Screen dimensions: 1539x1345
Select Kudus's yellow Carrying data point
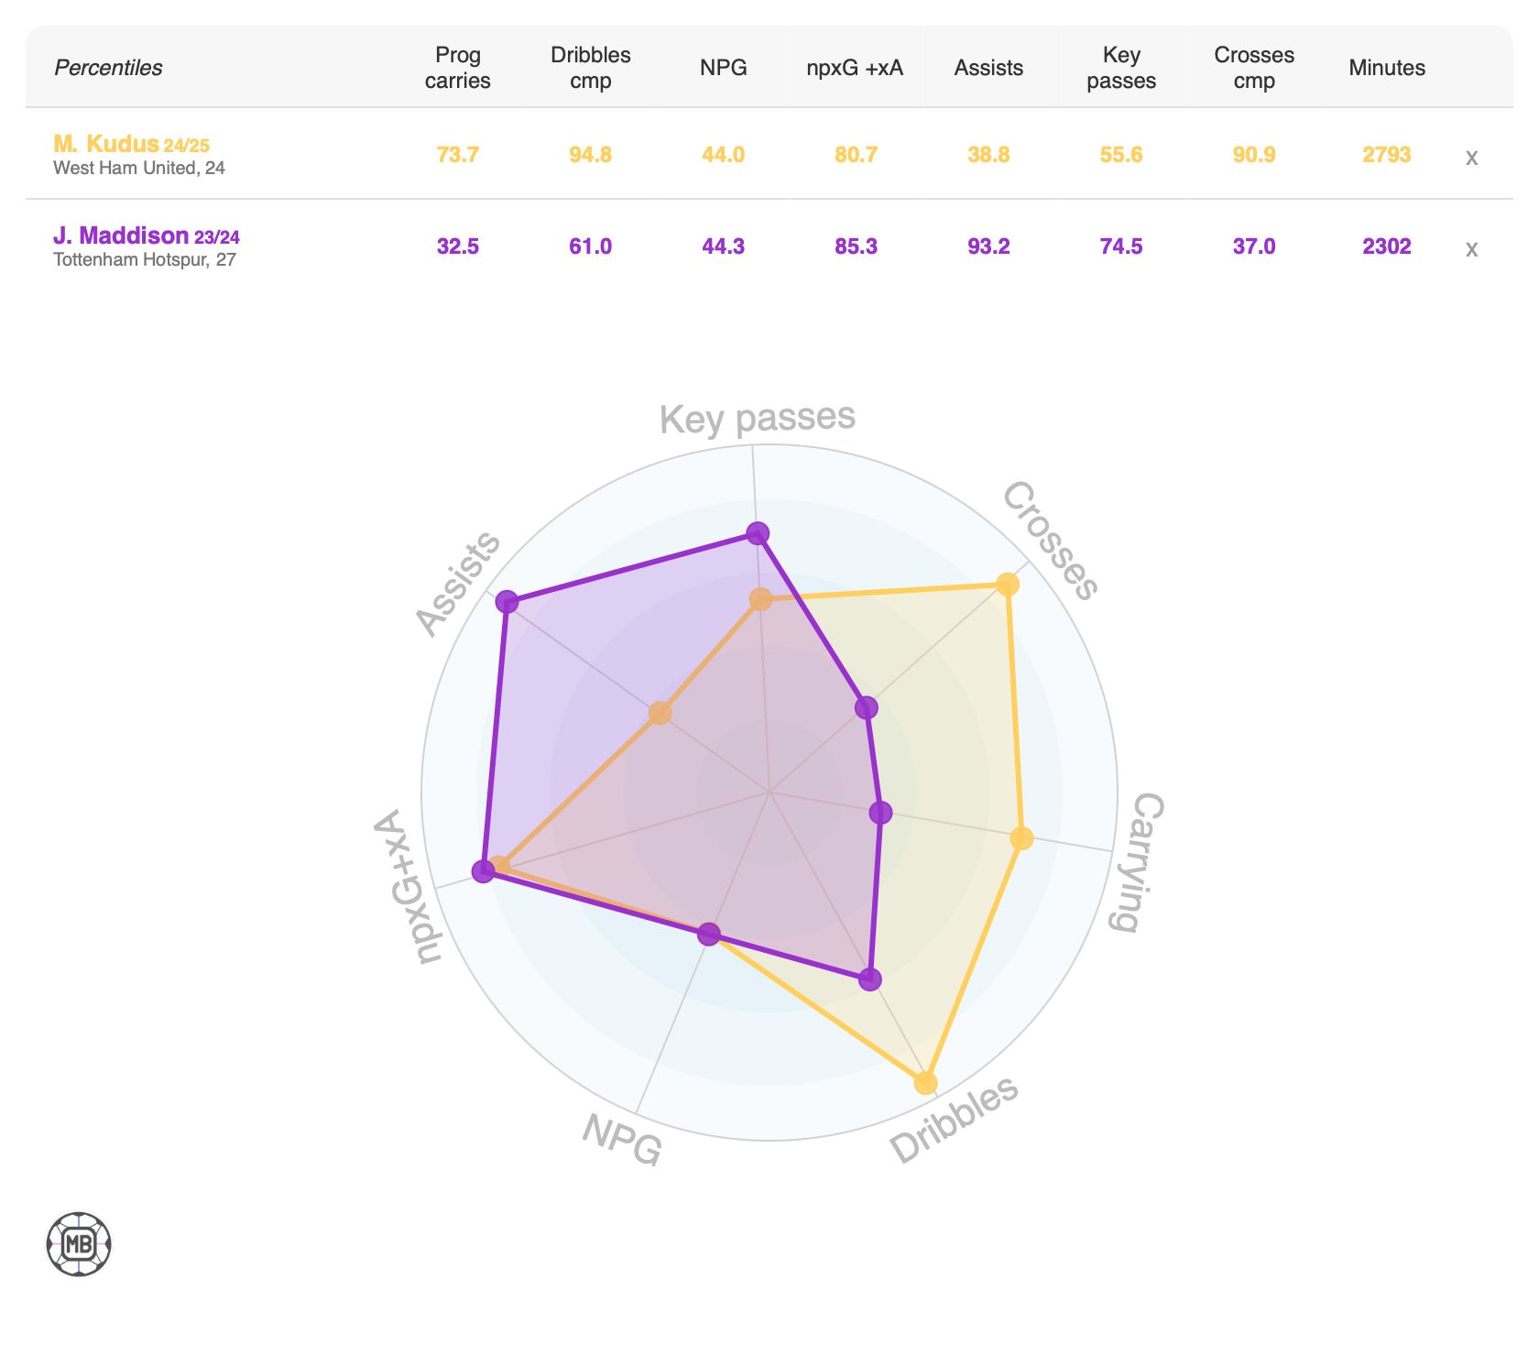pos(1021,837)
